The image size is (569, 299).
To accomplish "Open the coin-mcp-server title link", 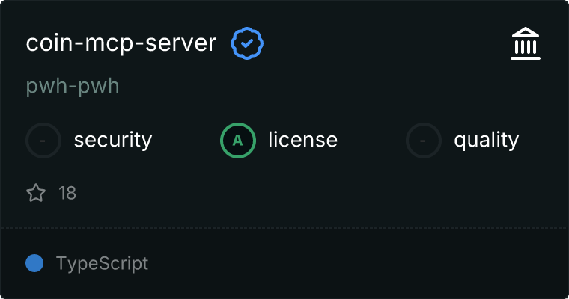I will click(x=121, y=43).
